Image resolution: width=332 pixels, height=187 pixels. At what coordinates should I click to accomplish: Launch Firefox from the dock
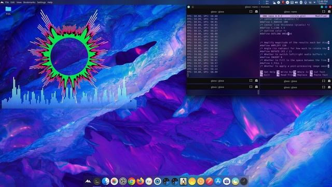coord(140,181)
